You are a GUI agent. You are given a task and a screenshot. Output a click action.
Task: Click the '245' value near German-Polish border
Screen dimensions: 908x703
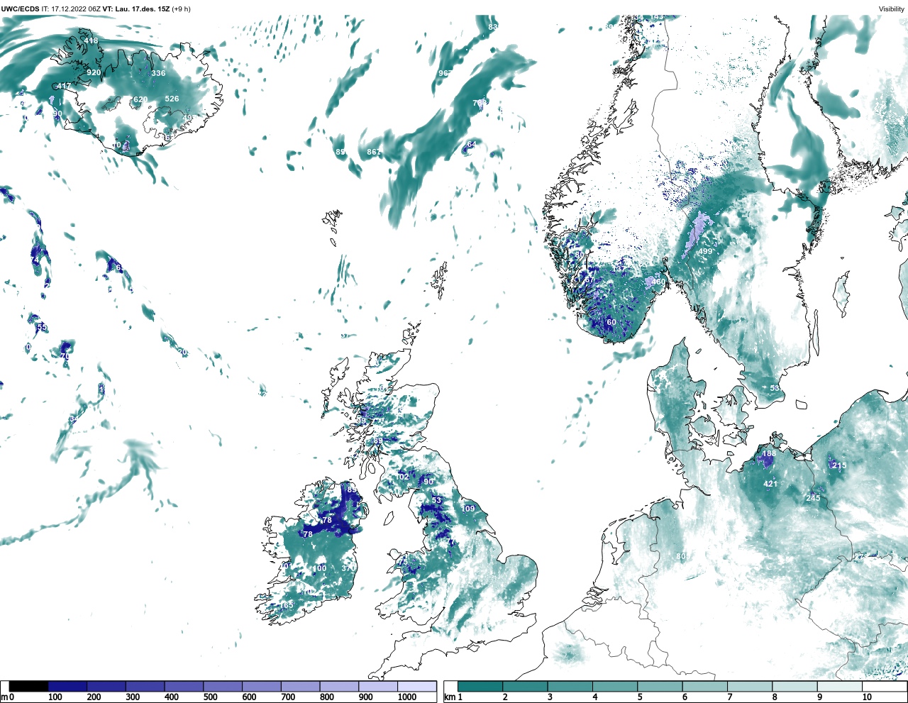point(813,498)
